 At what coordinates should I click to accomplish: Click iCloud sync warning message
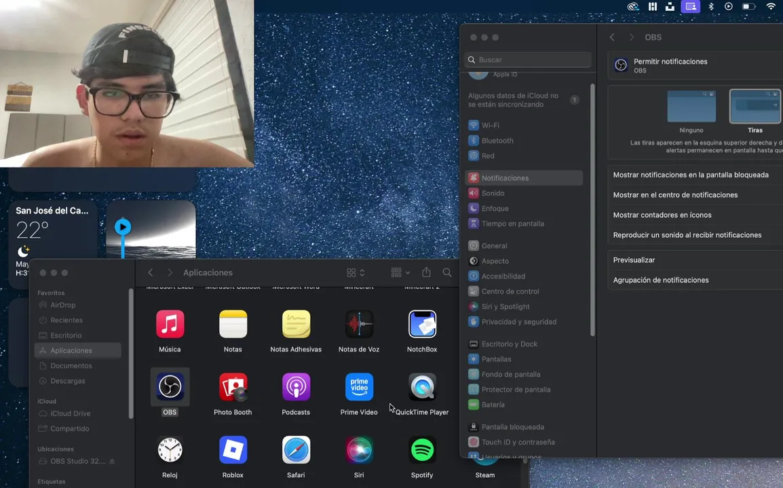coord(524,100)
